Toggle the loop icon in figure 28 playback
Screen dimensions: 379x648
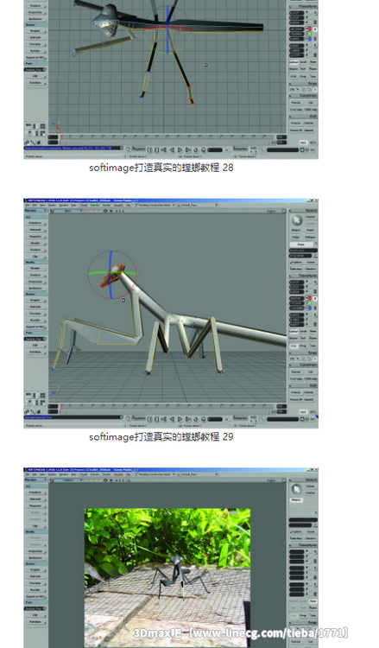click(196, 149)
